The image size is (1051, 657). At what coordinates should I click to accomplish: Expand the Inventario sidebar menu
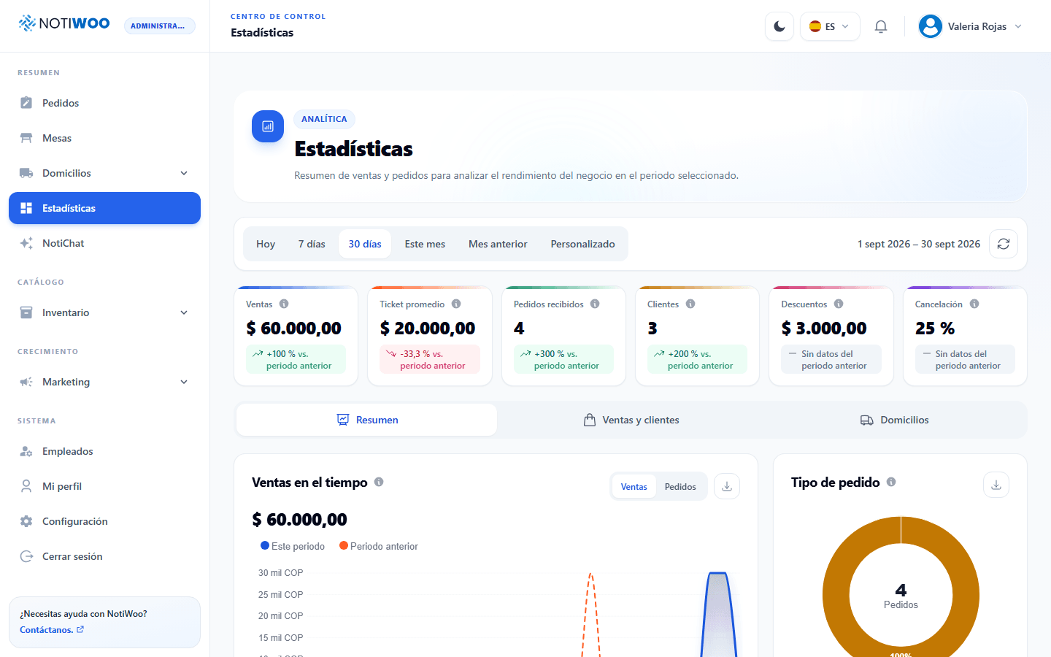104,312
